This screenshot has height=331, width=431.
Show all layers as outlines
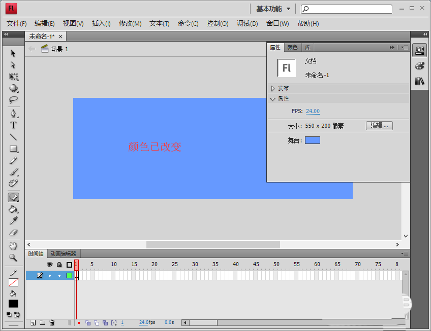[x=69, y=265]
